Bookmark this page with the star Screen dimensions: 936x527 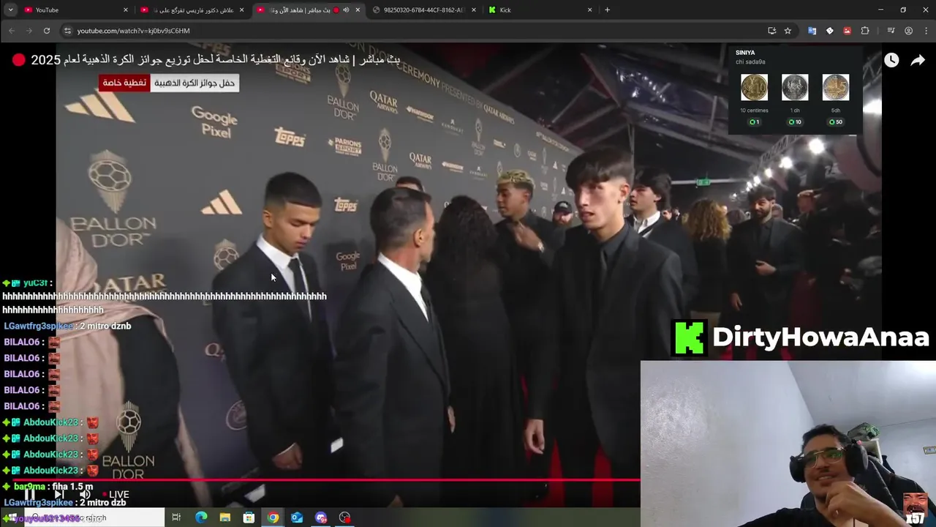pyautogui.click(x=788, y=31)
